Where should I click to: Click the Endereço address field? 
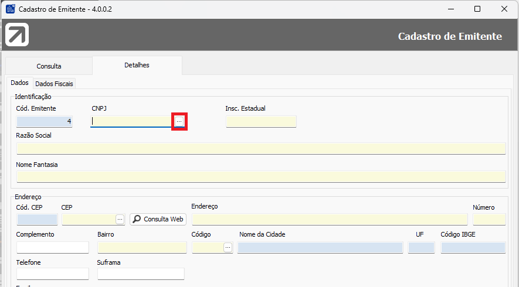point(329,219)
